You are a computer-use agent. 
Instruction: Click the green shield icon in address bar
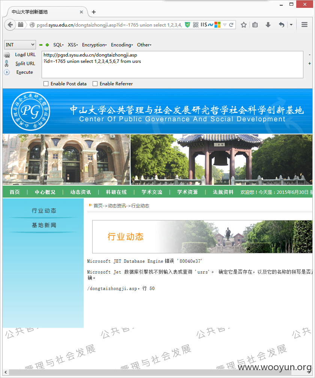187,25
